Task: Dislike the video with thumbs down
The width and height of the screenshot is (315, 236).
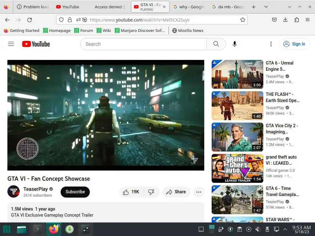Action: pos(151,192)
